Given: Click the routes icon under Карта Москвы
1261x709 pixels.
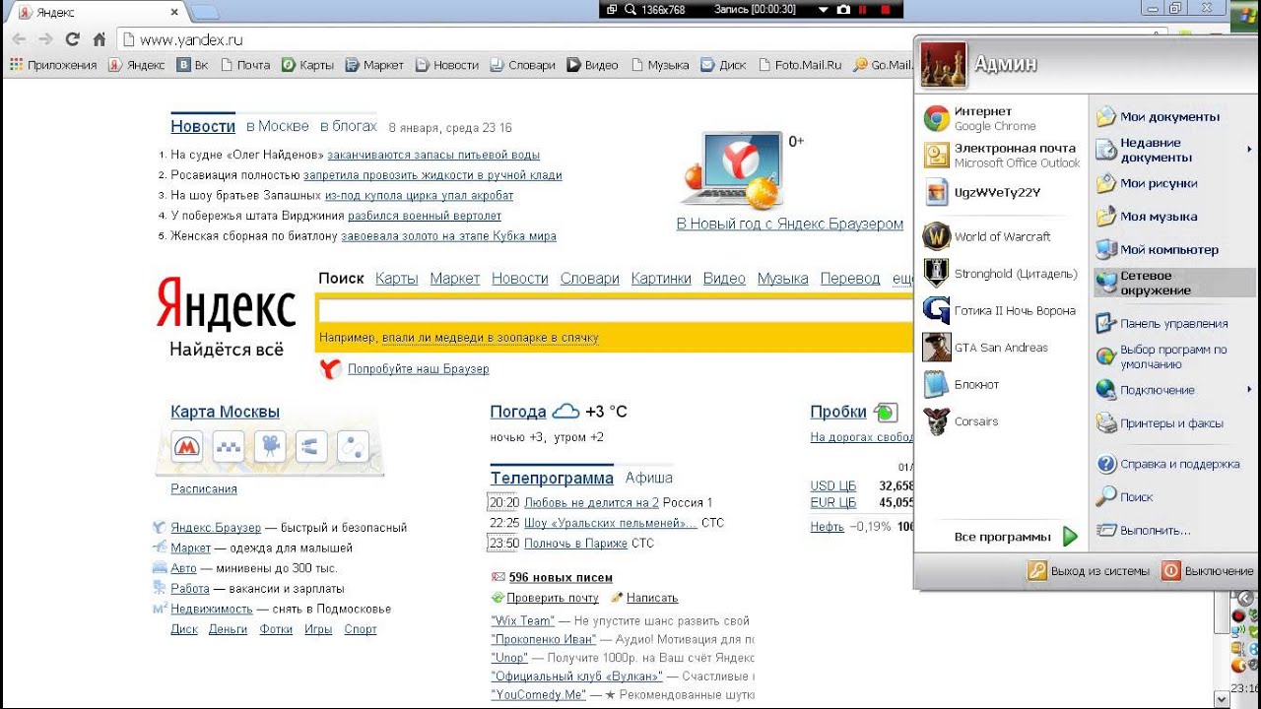Looking at the screenshot, I should coord(353,448).
